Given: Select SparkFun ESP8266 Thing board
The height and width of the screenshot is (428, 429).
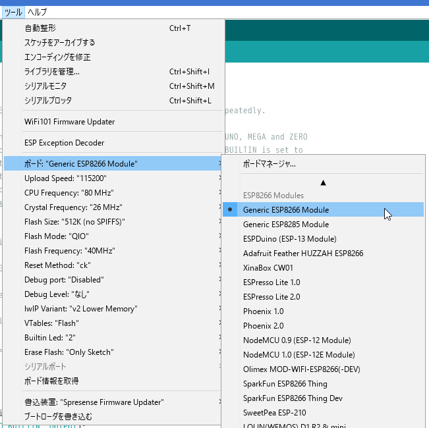Looking at the screenshot, I should 323,383.
